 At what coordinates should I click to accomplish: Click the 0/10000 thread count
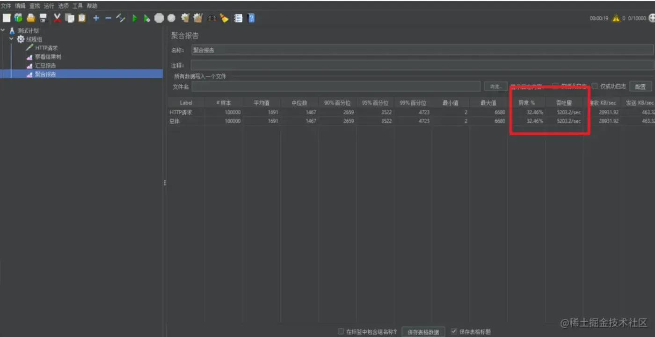click(637, 18)
